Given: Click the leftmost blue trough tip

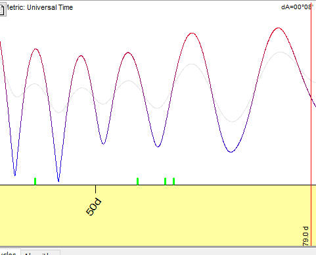Looking at the screenshot, I should 14,175.
